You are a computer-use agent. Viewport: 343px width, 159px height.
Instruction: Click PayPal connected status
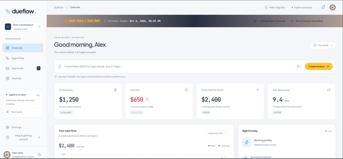click(302, 7)
